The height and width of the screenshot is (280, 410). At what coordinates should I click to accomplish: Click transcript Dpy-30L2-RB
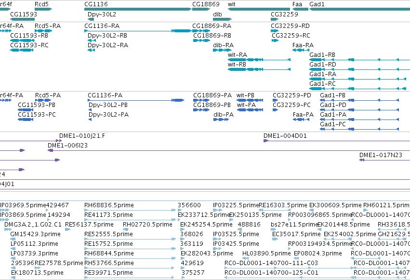coord(92,40)
